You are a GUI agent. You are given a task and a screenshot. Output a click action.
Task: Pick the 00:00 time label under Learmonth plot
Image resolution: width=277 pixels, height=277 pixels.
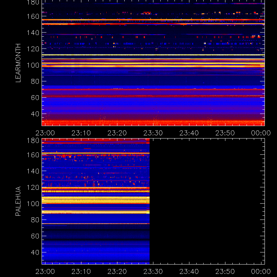261,133
